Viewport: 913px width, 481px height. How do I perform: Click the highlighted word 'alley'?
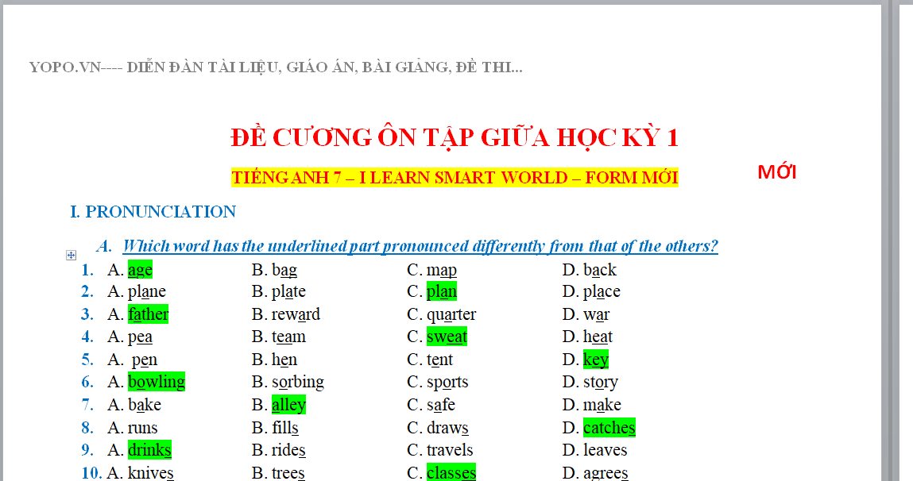288,405
